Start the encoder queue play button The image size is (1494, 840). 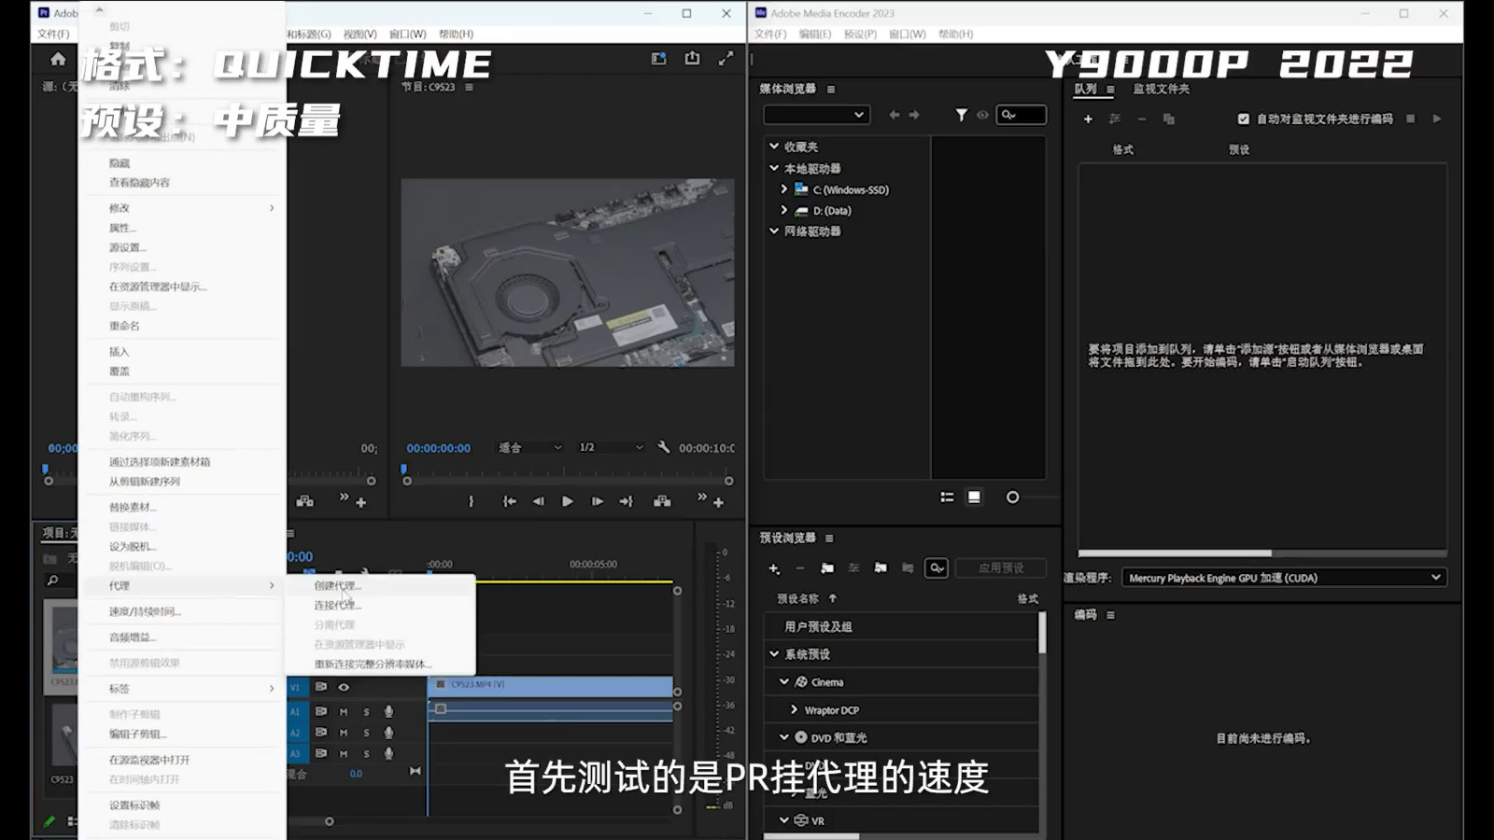(1437, 119)
